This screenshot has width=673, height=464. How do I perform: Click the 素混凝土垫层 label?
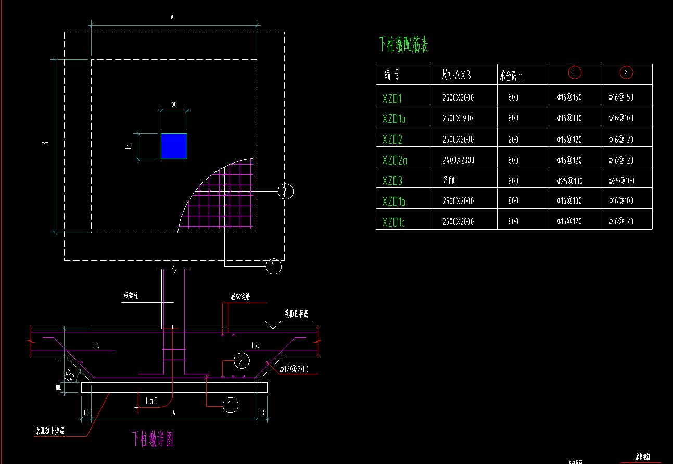coord(49,431)
